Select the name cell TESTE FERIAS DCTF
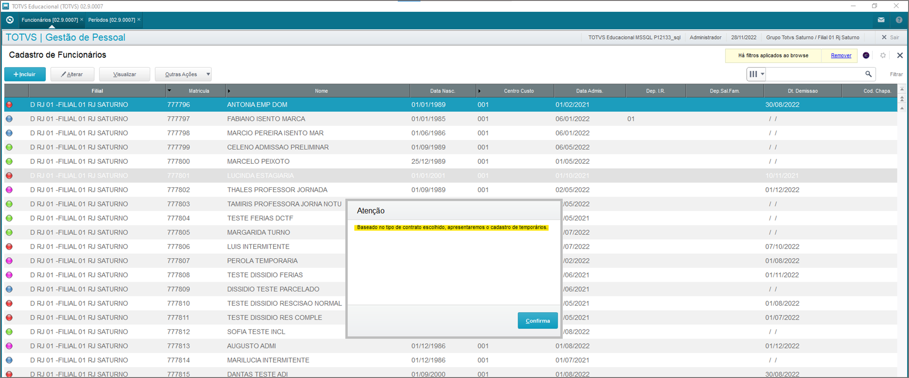Viewport: 909px width, 378px height. coord(260,218)
